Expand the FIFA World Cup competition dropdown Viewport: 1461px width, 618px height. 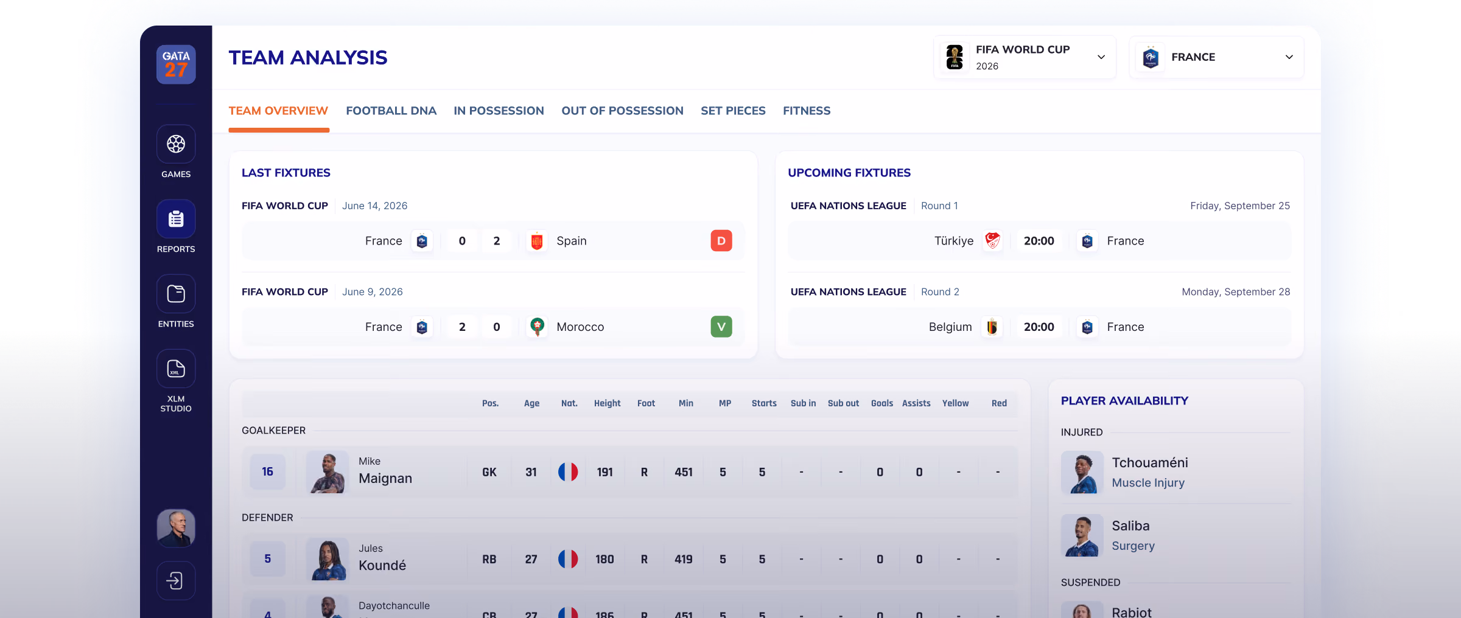(x=1025, y=57)
